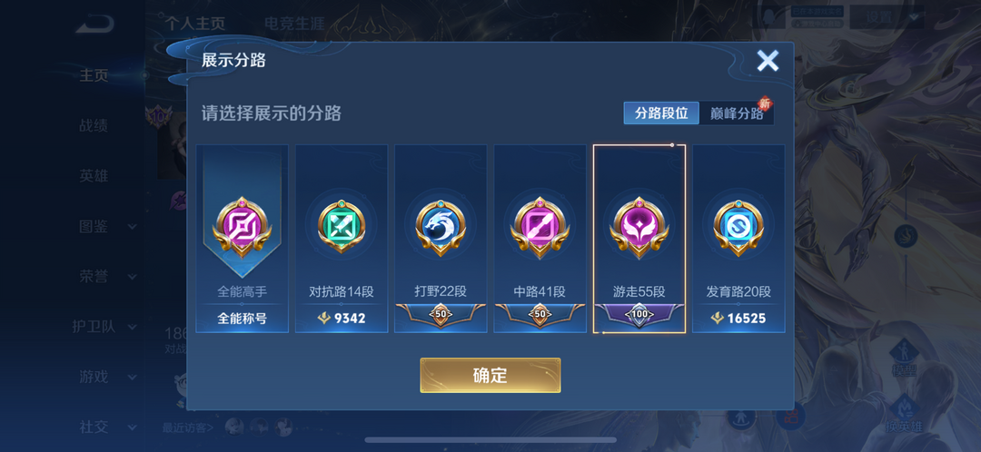Screen dimensions: 981x452
Task: Expand the 荣誉 sidebar section
Action: pyautogui.click(x=107, y=276)
